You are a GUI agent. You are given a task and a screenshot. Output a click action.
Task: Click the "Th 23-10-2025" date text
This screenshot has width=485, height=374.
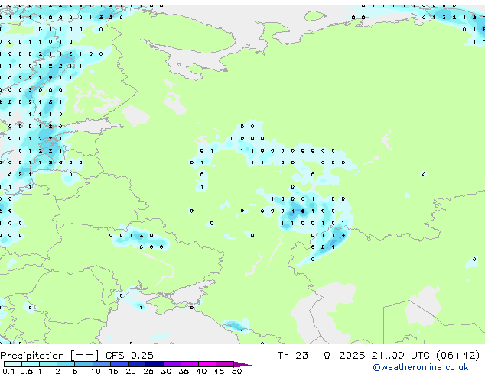321,356
